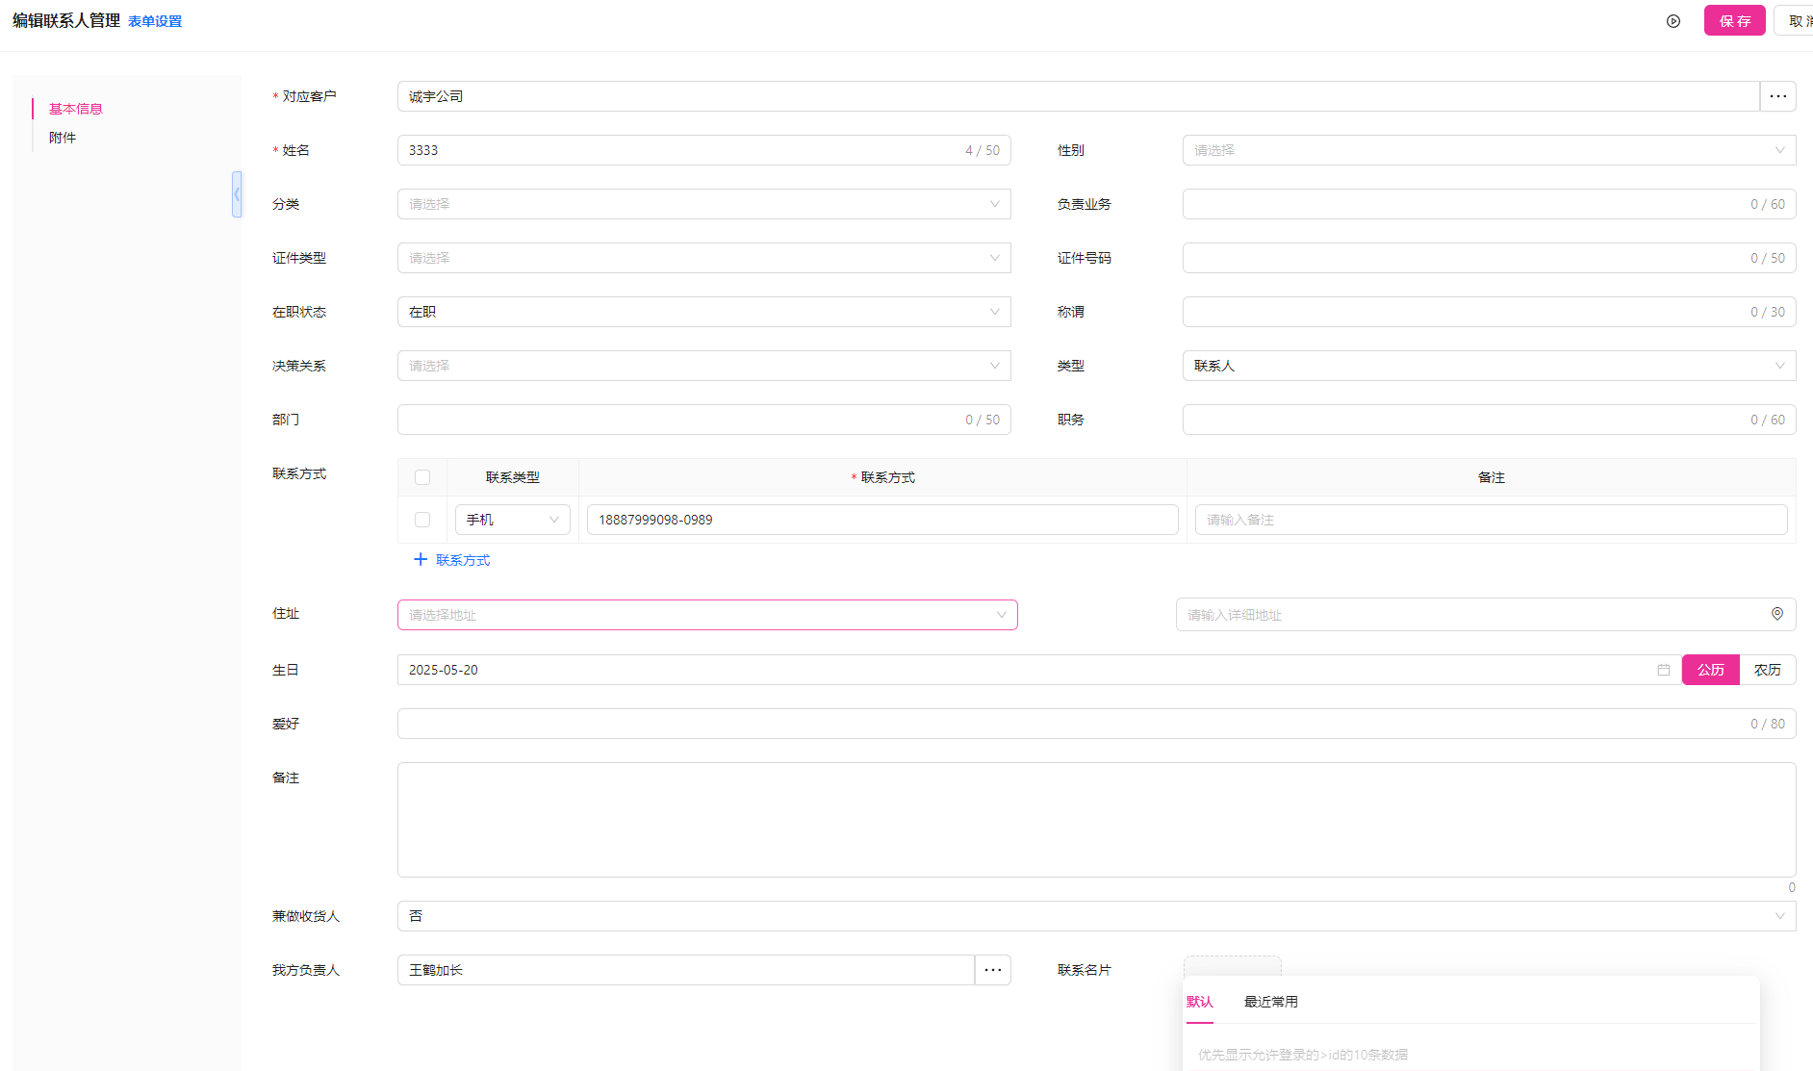Click the 职务 input field

click(x=1490, y=420)
